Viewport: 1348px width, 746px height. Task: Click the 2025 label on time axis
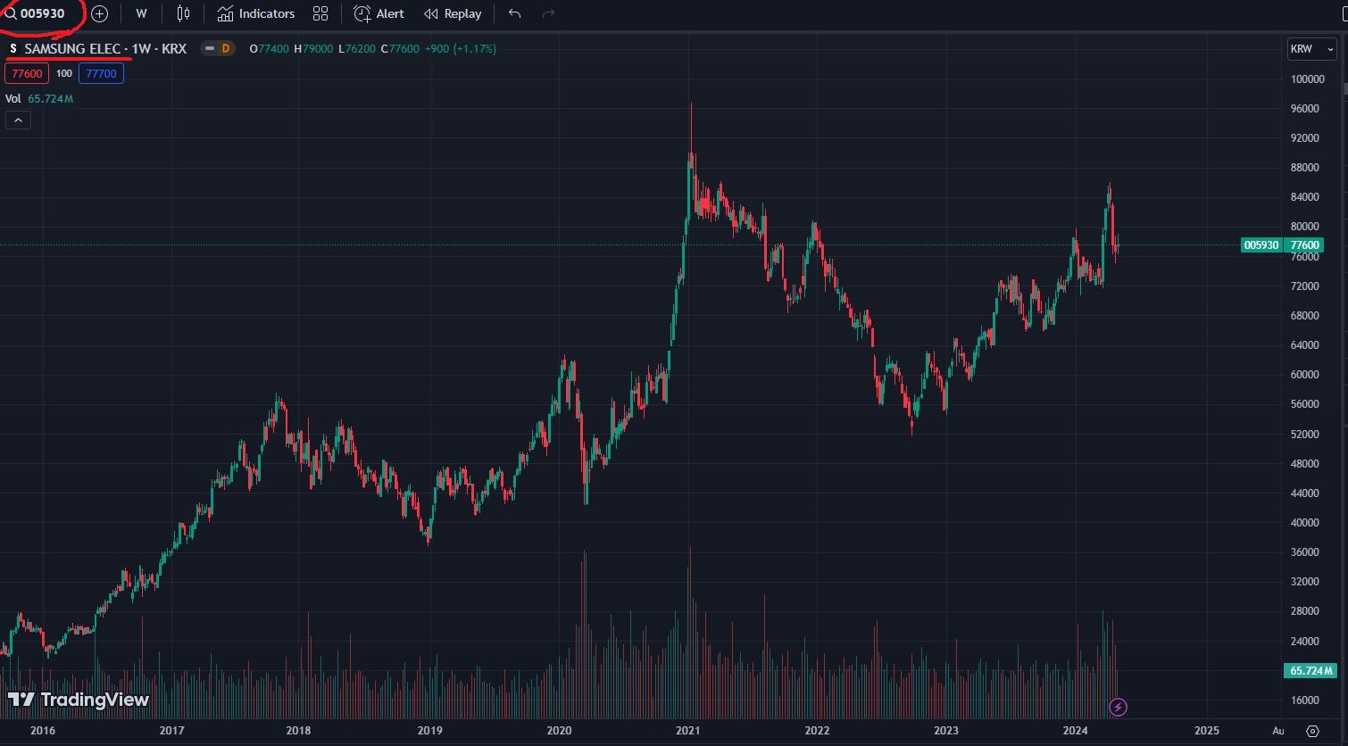point(1206,730)
